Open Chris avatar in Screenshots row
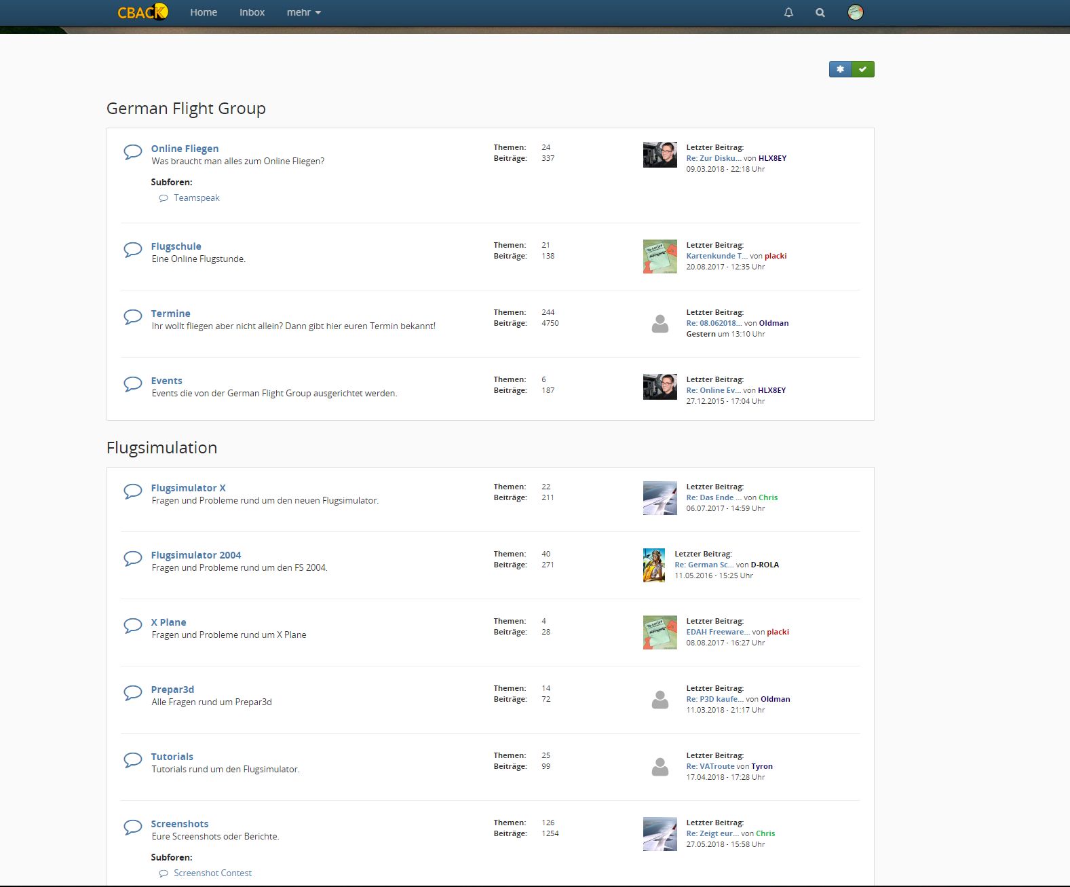Viewport: 1070px width, 887px height. click(660, 834)
